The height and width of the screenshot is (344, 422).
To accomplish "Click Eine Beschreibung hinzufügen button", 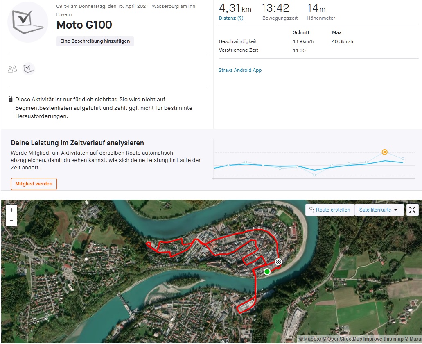I will [x=95, y=41].
